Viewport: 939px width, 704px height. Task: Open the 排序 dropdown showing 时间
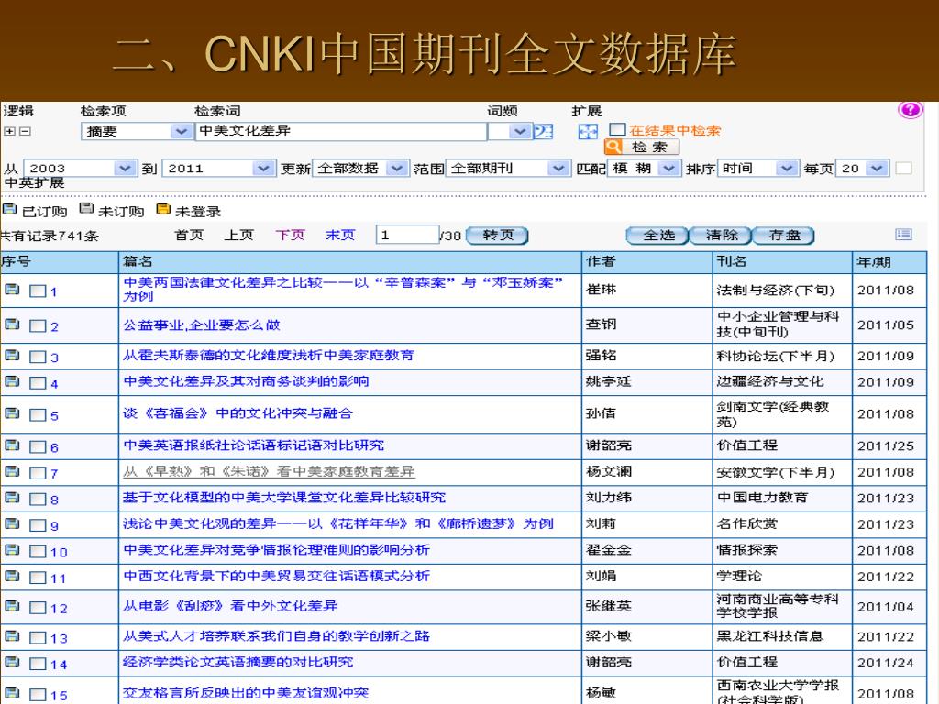click(x=758, y=169)
